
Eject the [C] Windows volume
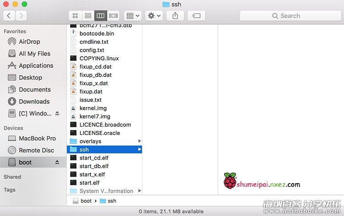[x=57, y=113]
